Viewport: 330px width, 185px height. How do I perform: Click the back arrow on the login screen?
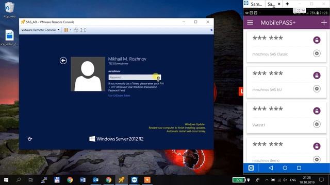63,61
